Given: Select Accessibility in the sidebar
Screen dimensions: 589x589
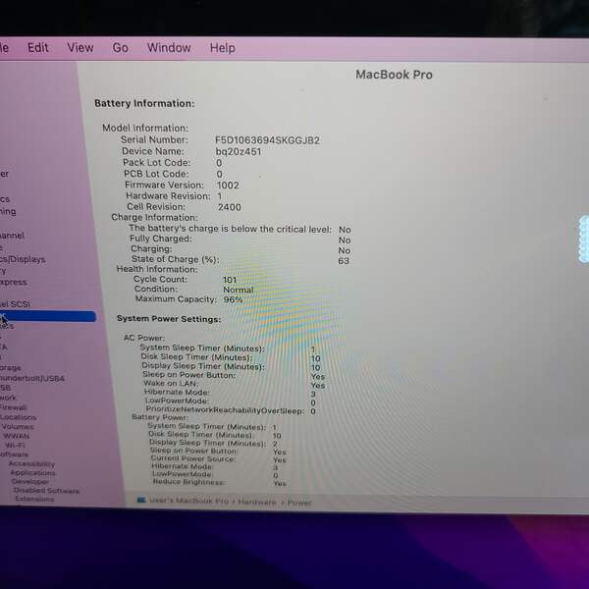Looking at the screenshot, I should click(x=31, y=463).
